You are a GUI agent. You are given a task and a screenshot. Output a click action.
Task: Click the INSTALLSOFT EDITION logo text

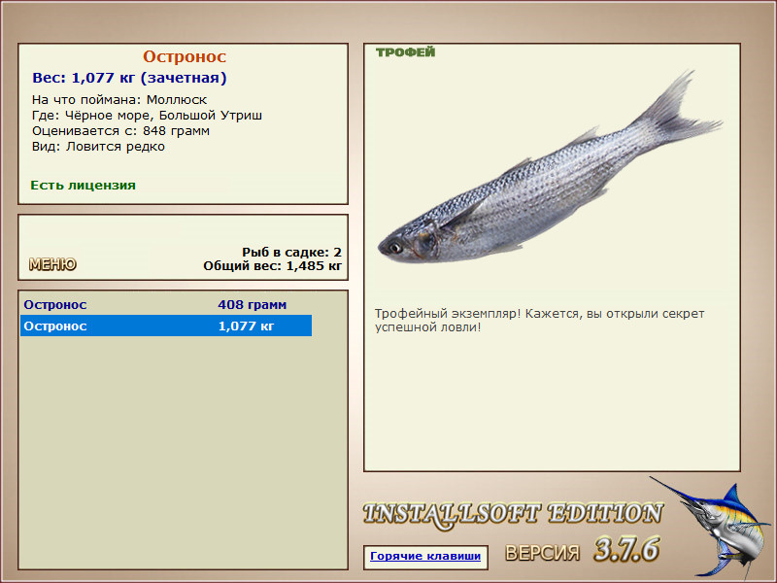(513, 515)
